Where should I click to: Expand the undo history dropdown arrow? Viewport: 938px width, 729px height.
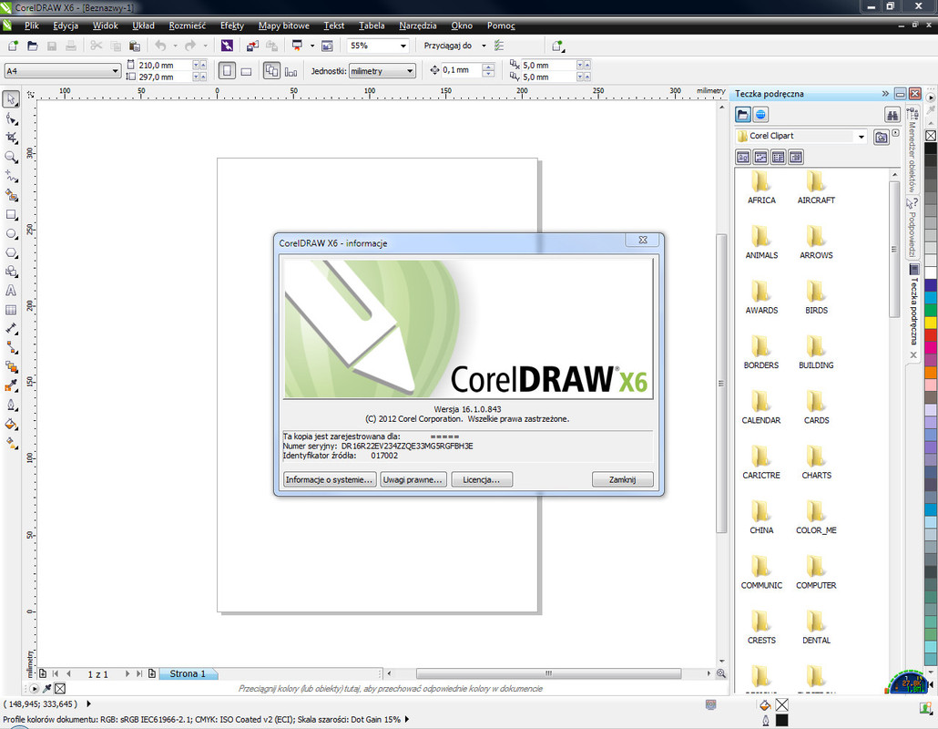coord(175,46)
